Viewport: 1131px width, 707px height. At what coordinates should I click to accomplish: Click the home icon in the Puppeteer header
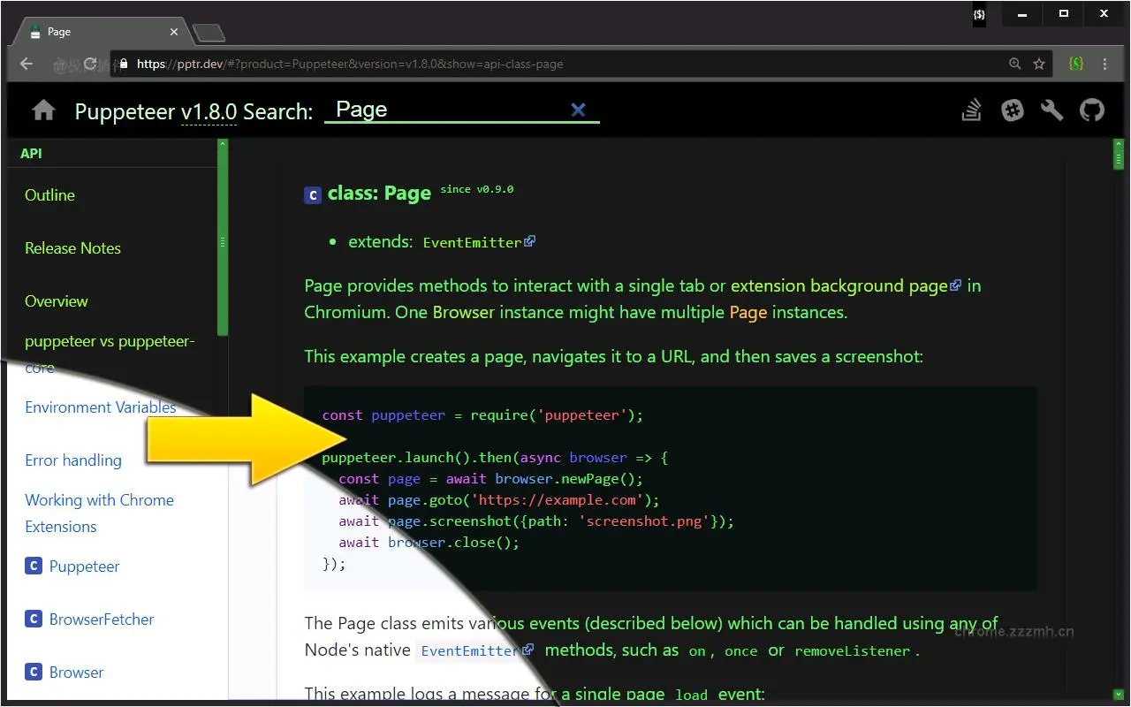tap(42, 110)
